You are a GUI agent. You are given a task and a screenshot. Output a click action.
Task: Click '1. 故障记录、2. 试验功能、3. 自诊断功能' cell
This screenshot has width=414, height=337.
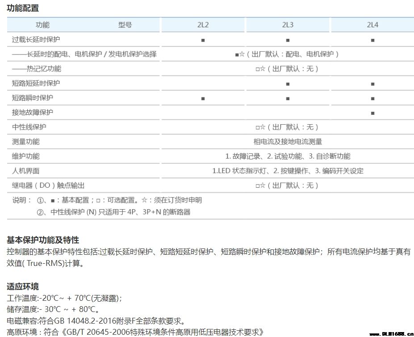(288, 156)
